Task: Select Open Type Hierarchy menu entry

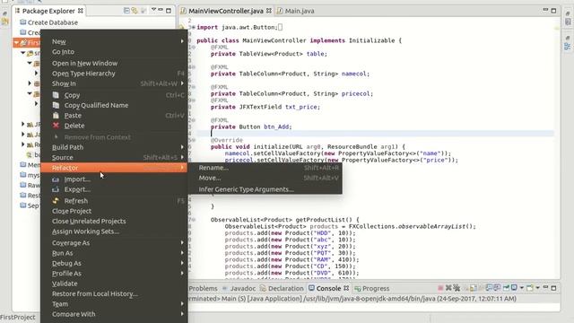Action: 114,74
